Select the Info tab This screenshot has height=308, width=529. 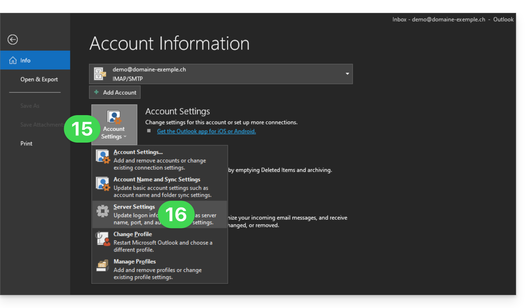(x=35, y=60)
